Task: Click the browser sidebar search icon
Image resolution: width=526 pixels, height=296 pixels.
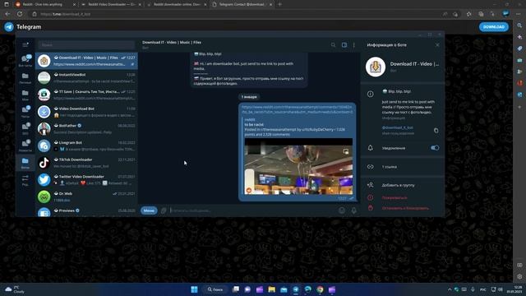Action: (519, 25)
